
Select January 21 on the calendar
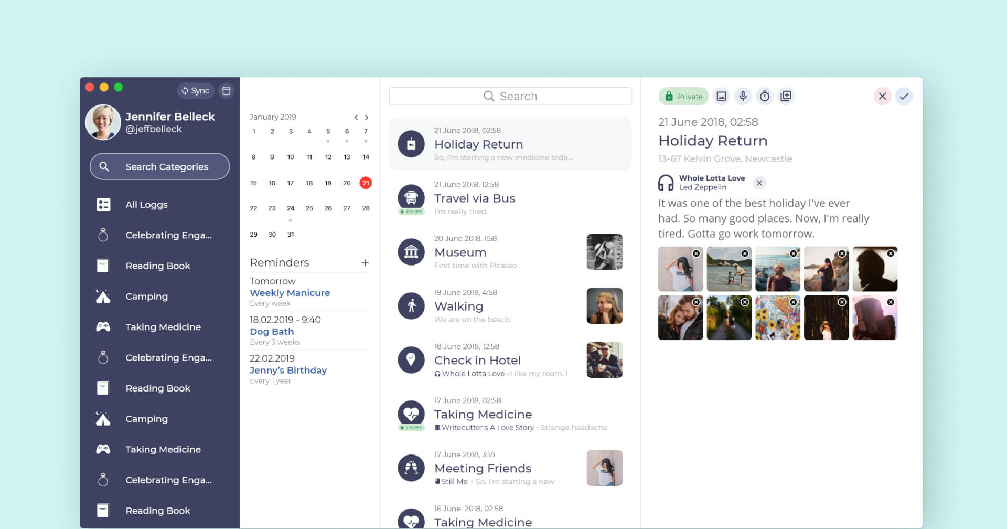pos(365,183)
